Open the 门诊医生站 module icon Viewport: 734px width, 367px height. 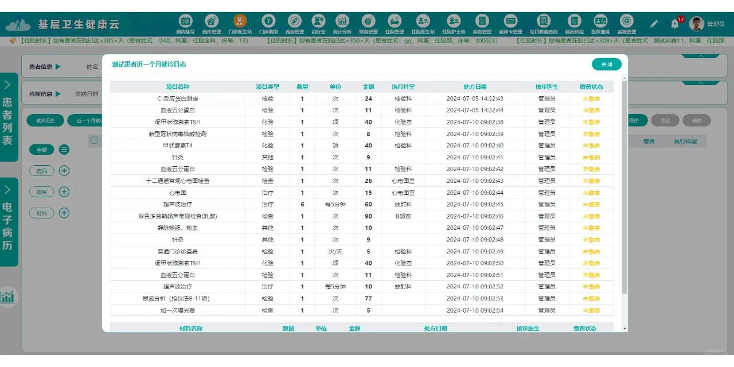point(240,21)
